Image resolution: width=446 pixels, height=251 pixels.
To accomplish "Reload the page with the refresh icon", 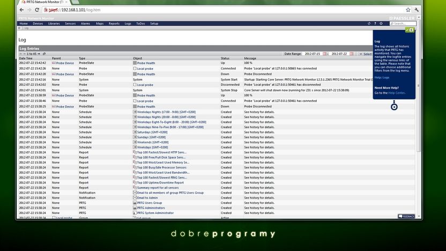I will tap(37, 10).
